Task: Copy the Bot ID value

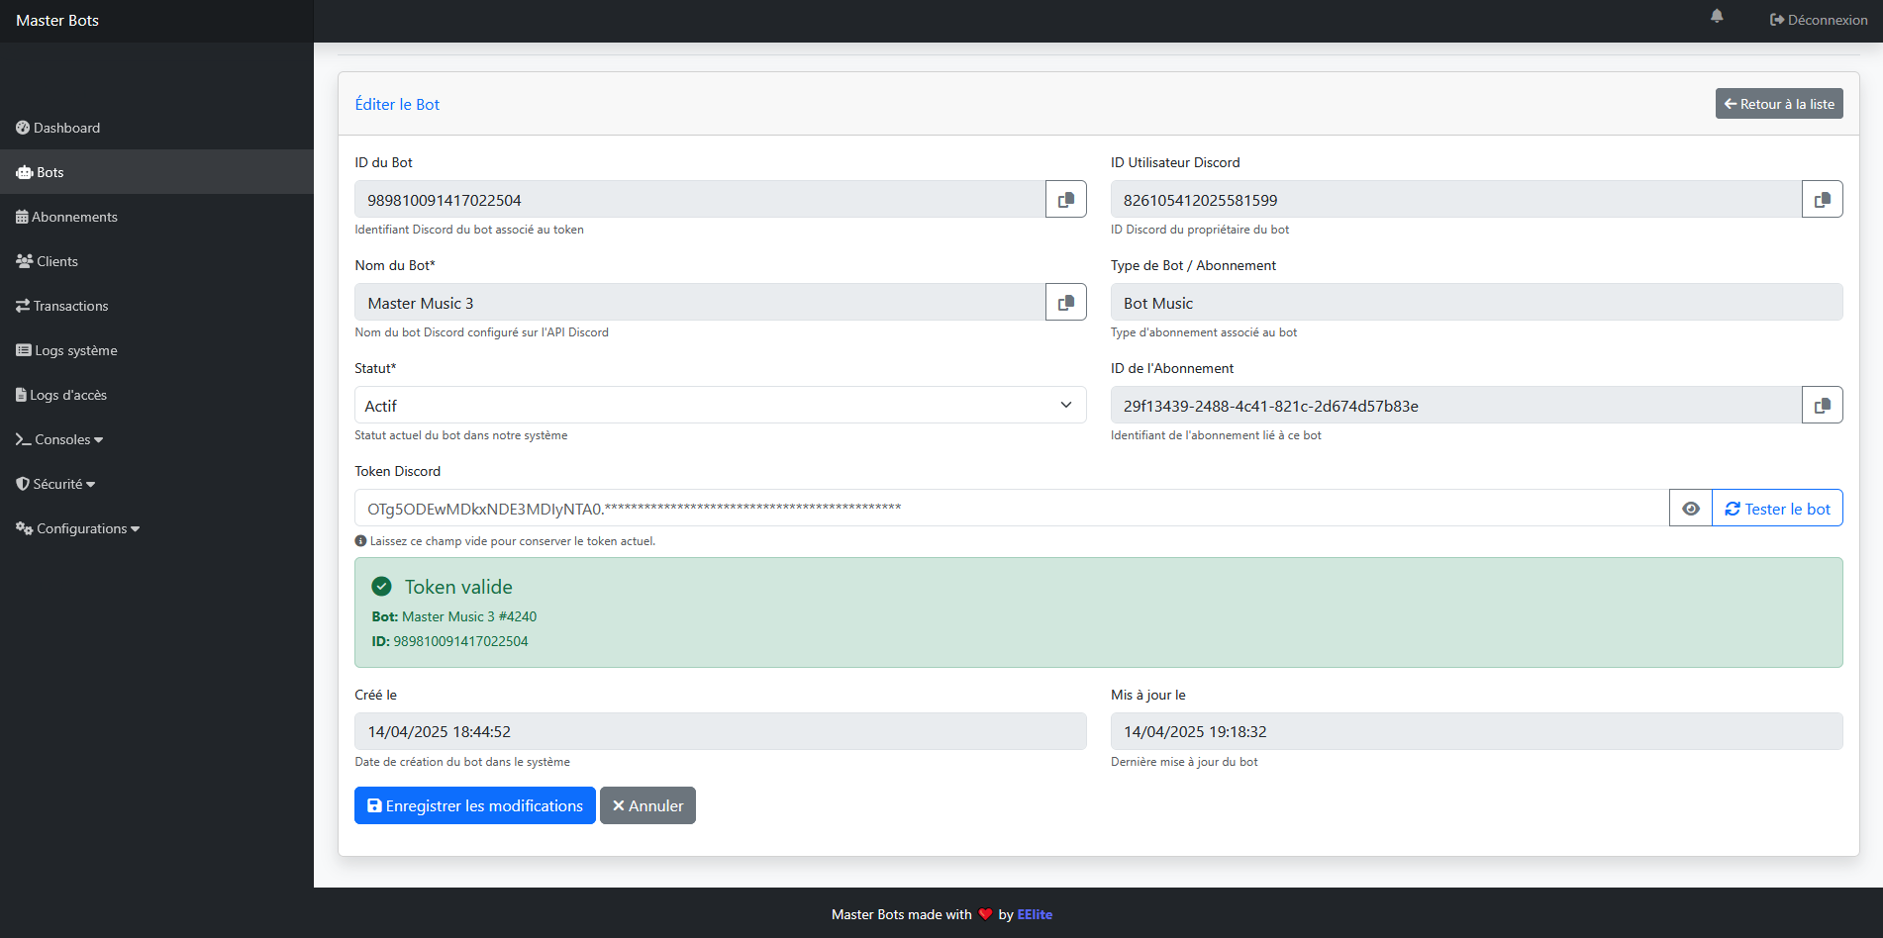Action: click(1065, 199)
